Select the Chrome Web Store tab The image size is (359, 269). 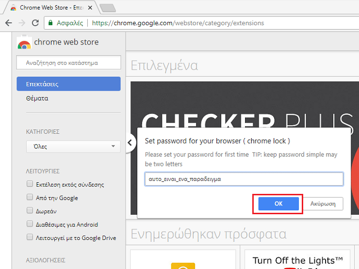pyautogui.click(x=51, y=8)
